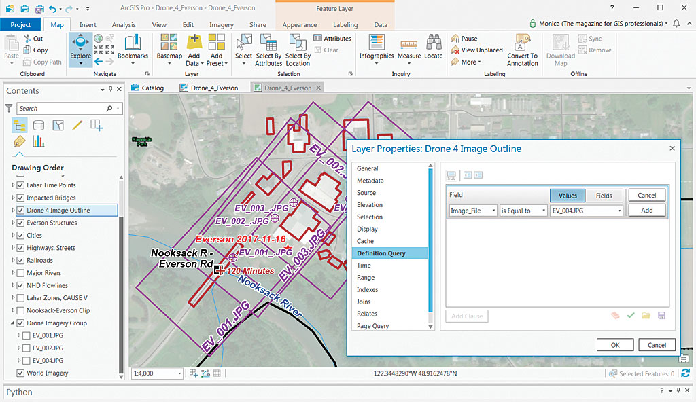
Task: Toggle visibility of Lahar Time Points layer
Action: coord(22,185)
